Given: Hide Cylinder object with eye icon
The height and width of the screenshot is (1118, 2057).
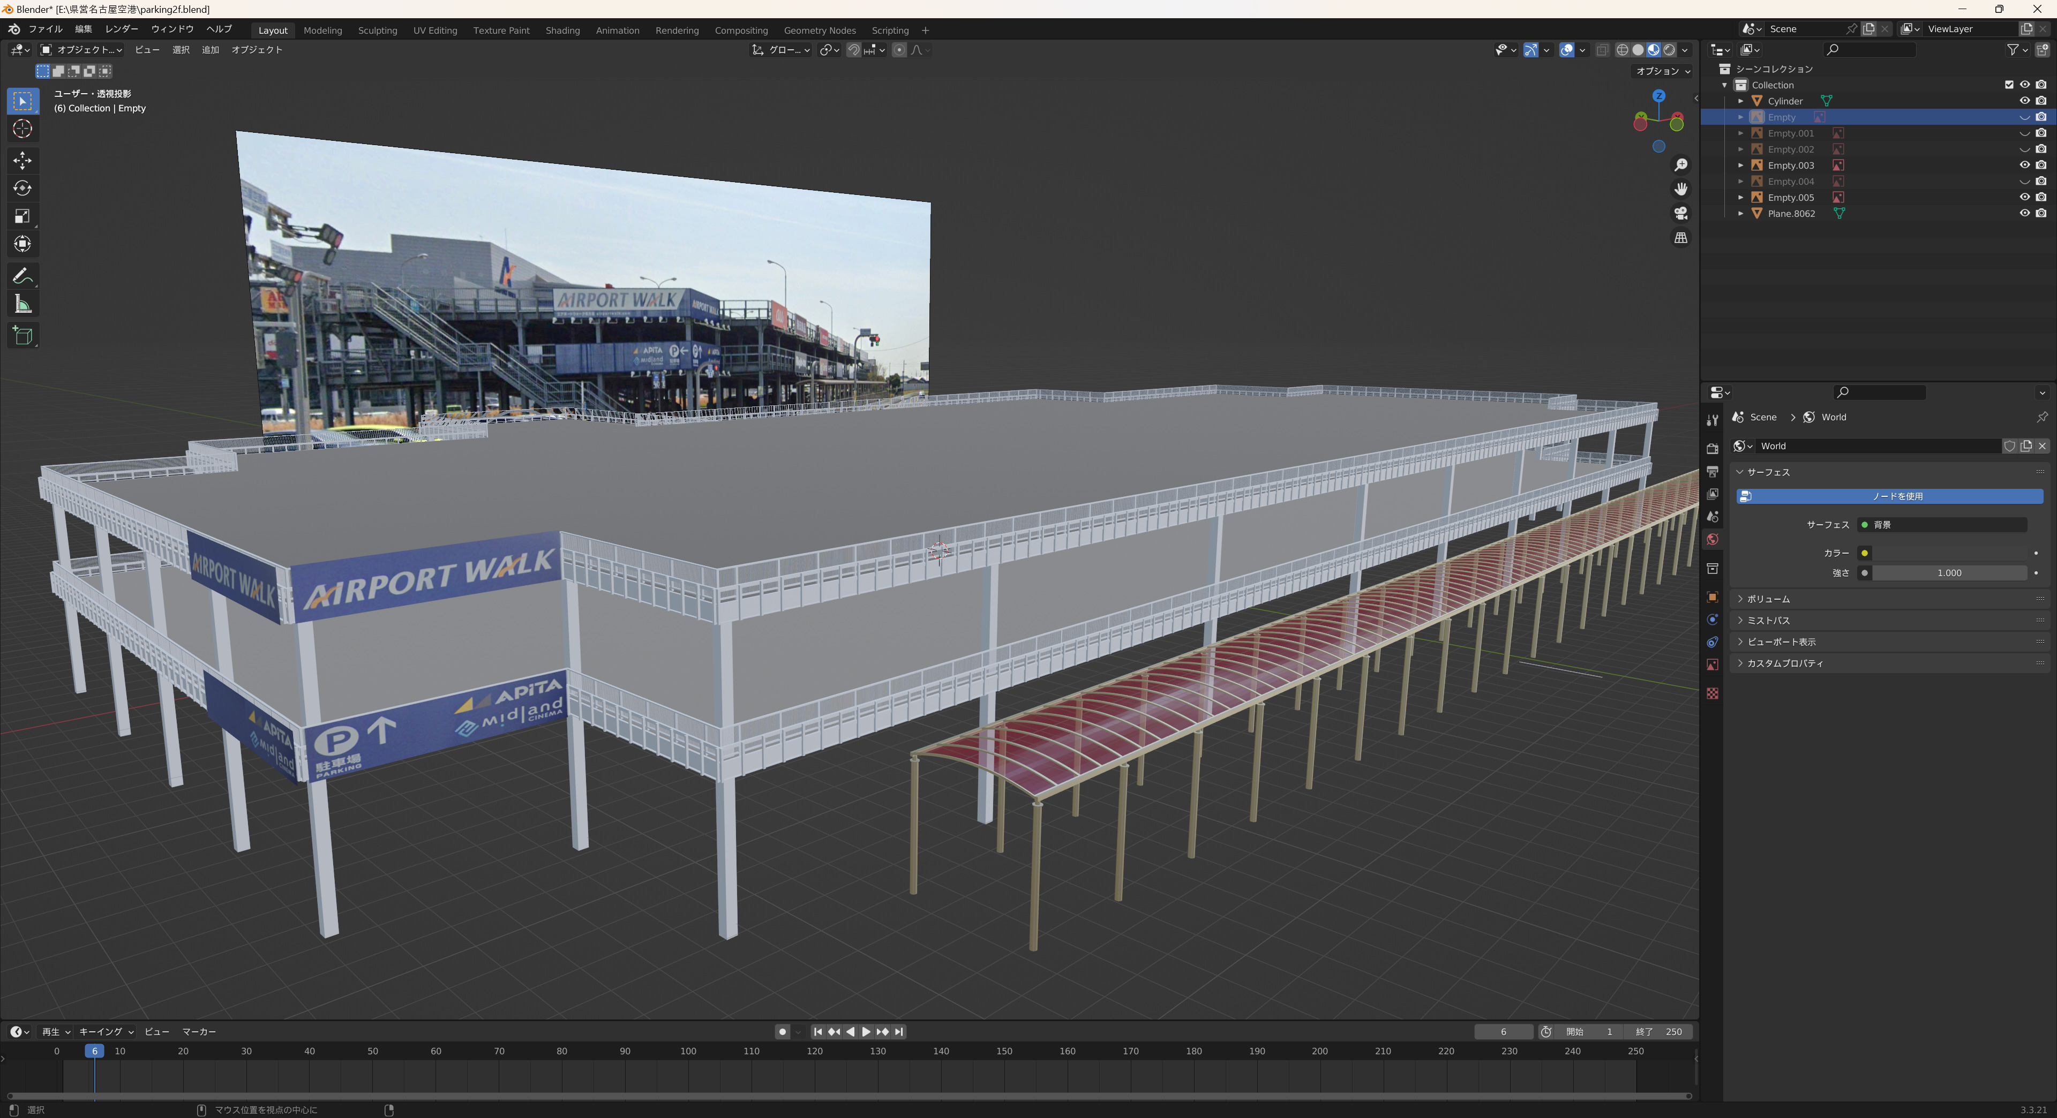Looking at the screenshot, I should [x=2024, y=101].
